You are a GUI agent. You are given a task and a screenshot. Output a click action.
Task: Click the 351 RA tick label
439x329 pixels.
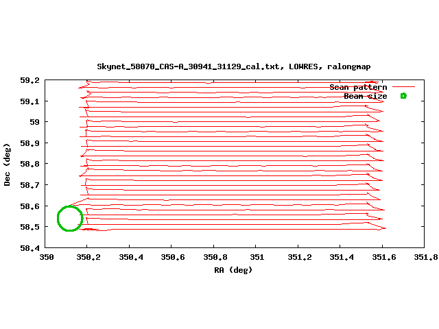[257, 257]
